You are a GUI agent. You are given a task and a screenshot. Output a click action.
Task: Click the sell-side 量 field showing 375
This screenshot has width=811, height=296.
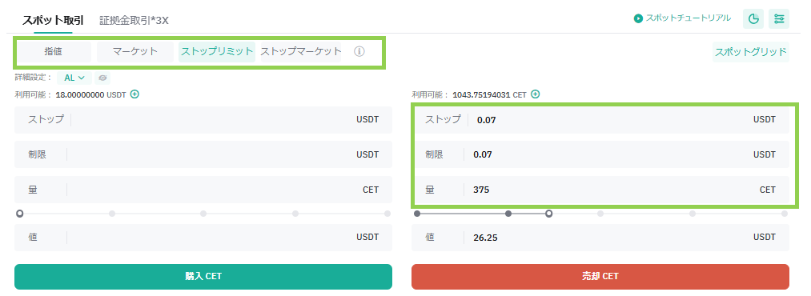click(x=600, y=190)
